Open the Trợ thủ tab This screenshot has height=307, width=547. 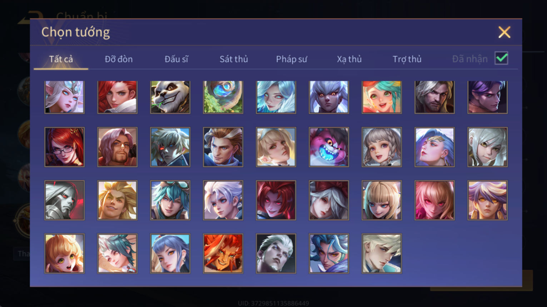tap(407, 59)
